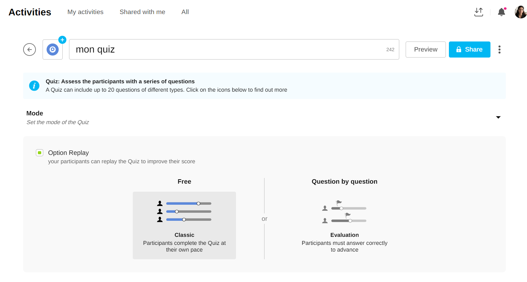
Task: Click the Activities page title
Action: (x=30, y=12)
